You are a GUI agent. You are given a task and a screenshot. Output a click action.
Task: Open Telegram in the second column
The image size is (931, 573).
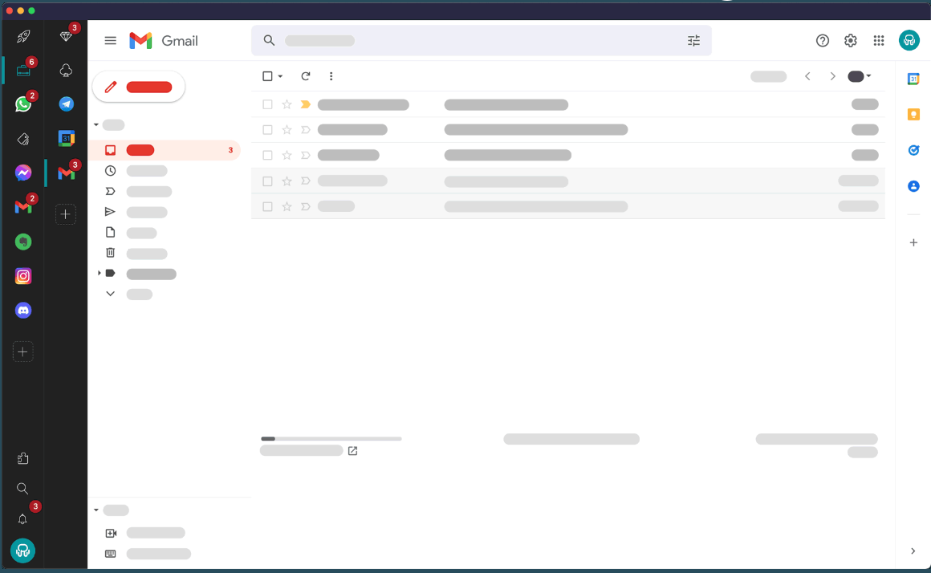[x=66, y=104]
